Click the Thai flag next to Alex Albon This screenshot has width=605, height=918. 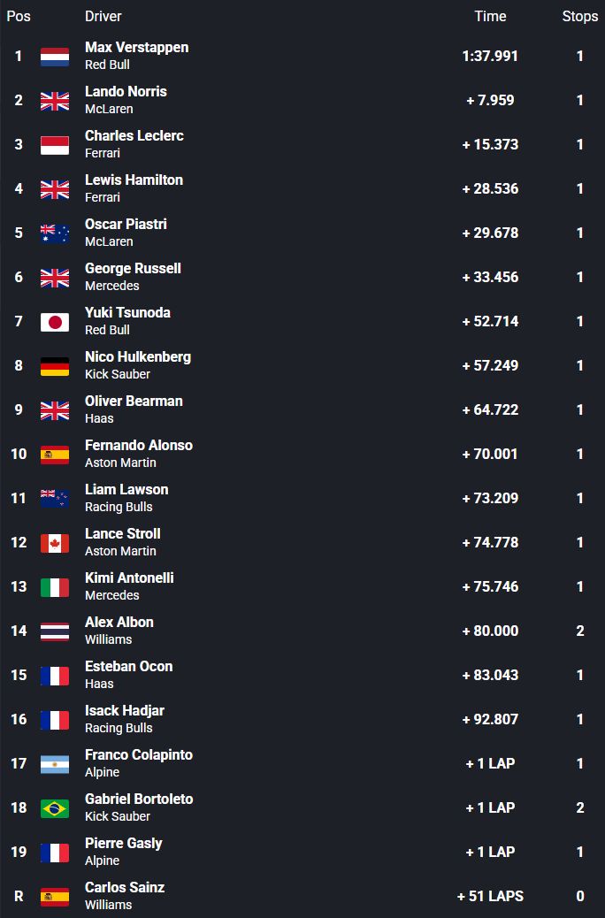[55, 631]
